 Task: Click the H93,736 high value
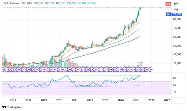click(x=50, y=3)
